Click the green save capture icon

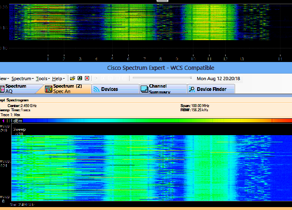tap(80, 78)
